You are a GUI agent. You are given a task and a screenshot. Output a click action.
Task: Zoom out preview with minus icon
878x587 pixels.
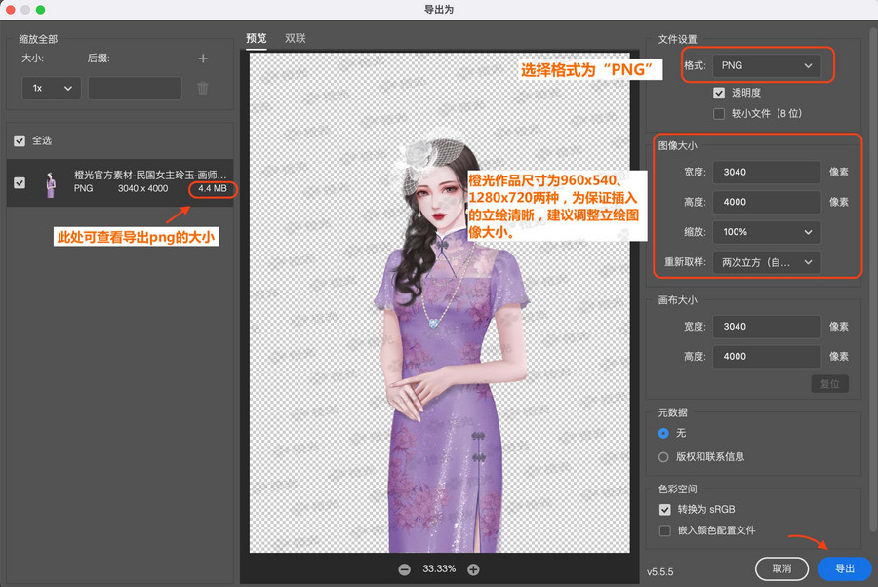point(404,568)
